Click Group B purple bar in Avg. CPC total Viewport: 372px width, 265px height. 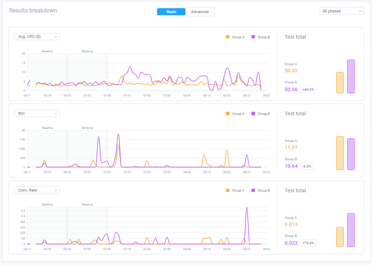click(x=351, y=76)
